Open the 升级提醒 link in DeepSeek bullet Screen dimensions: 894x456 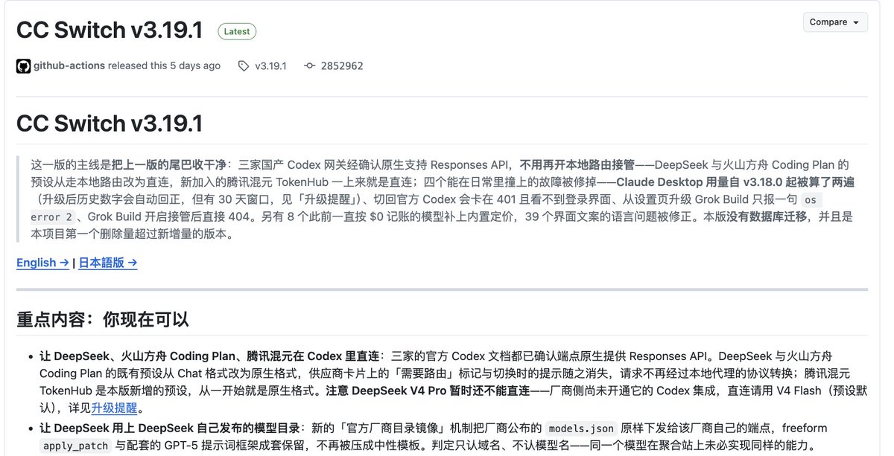[115, 408]
